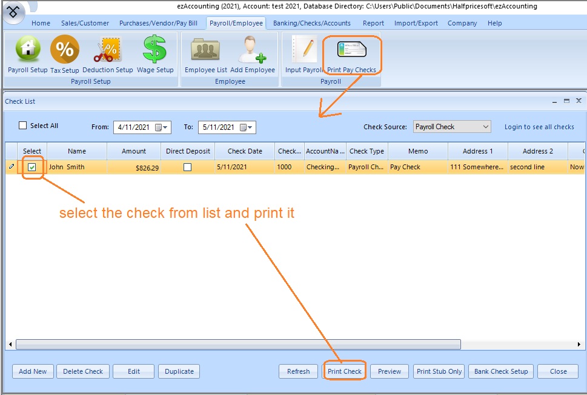Sort by the Amount column header
587x395 pixels.
134,151
